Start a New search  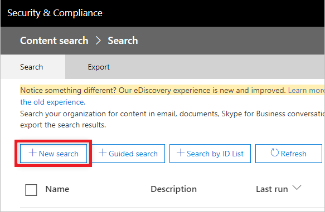54,154
